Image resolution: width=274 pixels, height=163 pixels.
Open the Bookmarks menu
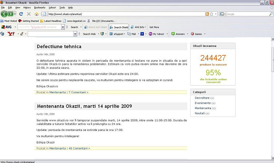coord(40,8)
